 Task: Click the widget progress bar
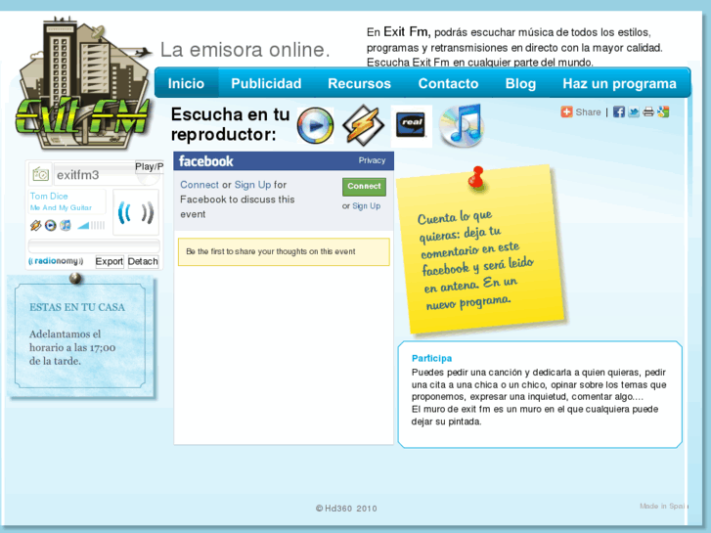94,245
